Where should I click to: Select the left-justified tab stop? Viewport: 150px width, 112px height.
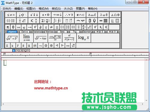coord(14,50)
